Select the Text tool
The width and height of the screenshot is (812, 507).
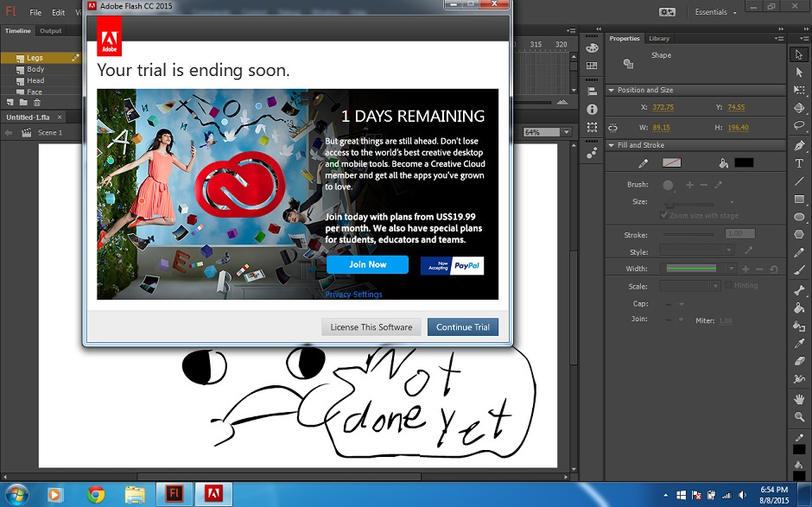tap(799, 163)
